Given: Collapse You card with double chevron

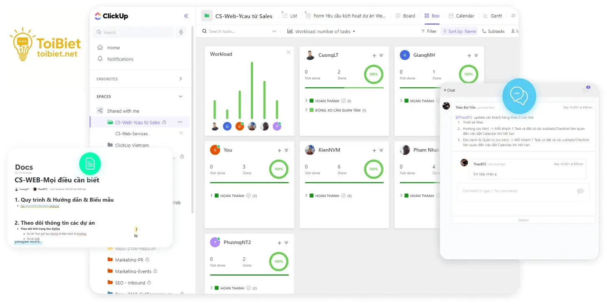Looking at the screenshot, I should coord(286,150).
